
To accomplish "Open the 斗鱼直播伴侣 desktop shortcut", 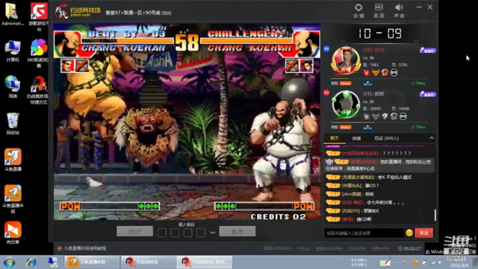I will (13, 199).
